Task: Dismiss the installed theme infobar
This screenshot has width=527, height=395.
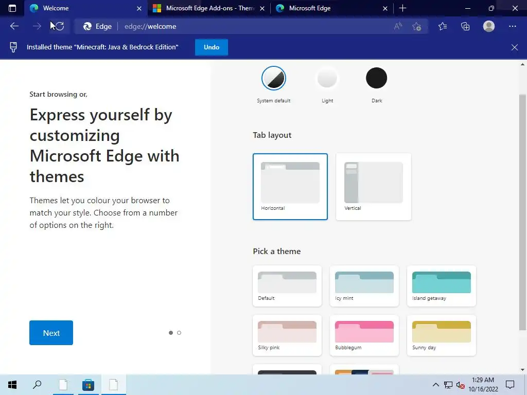Action: click(515, 47)
